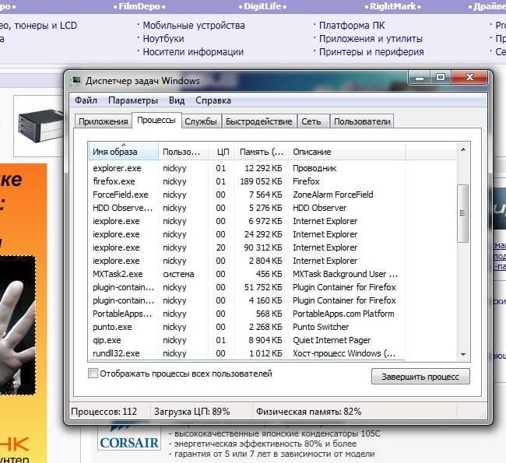The width and height of the screenshot is (506, 463).
Task: Click the Quiet Internet Pager description
Action: pos(332,340)
